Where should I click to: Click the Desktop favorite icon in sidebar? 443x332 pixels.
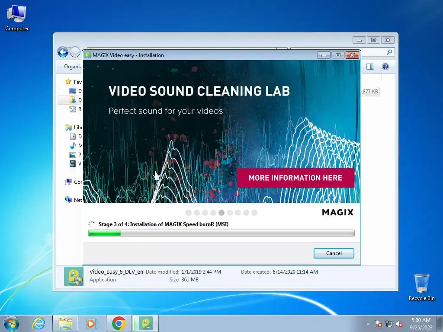pos(73,91)
